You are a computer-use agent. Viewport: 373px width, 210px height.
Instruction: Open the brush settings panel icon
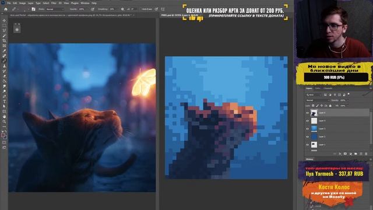tap(34, 9)
